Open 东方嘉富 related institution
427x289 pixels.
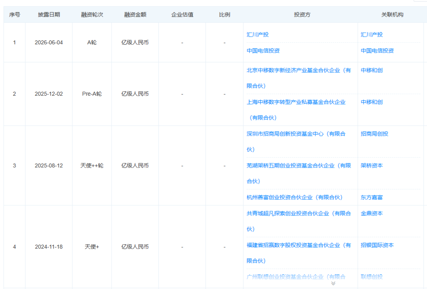coord(372,197)
